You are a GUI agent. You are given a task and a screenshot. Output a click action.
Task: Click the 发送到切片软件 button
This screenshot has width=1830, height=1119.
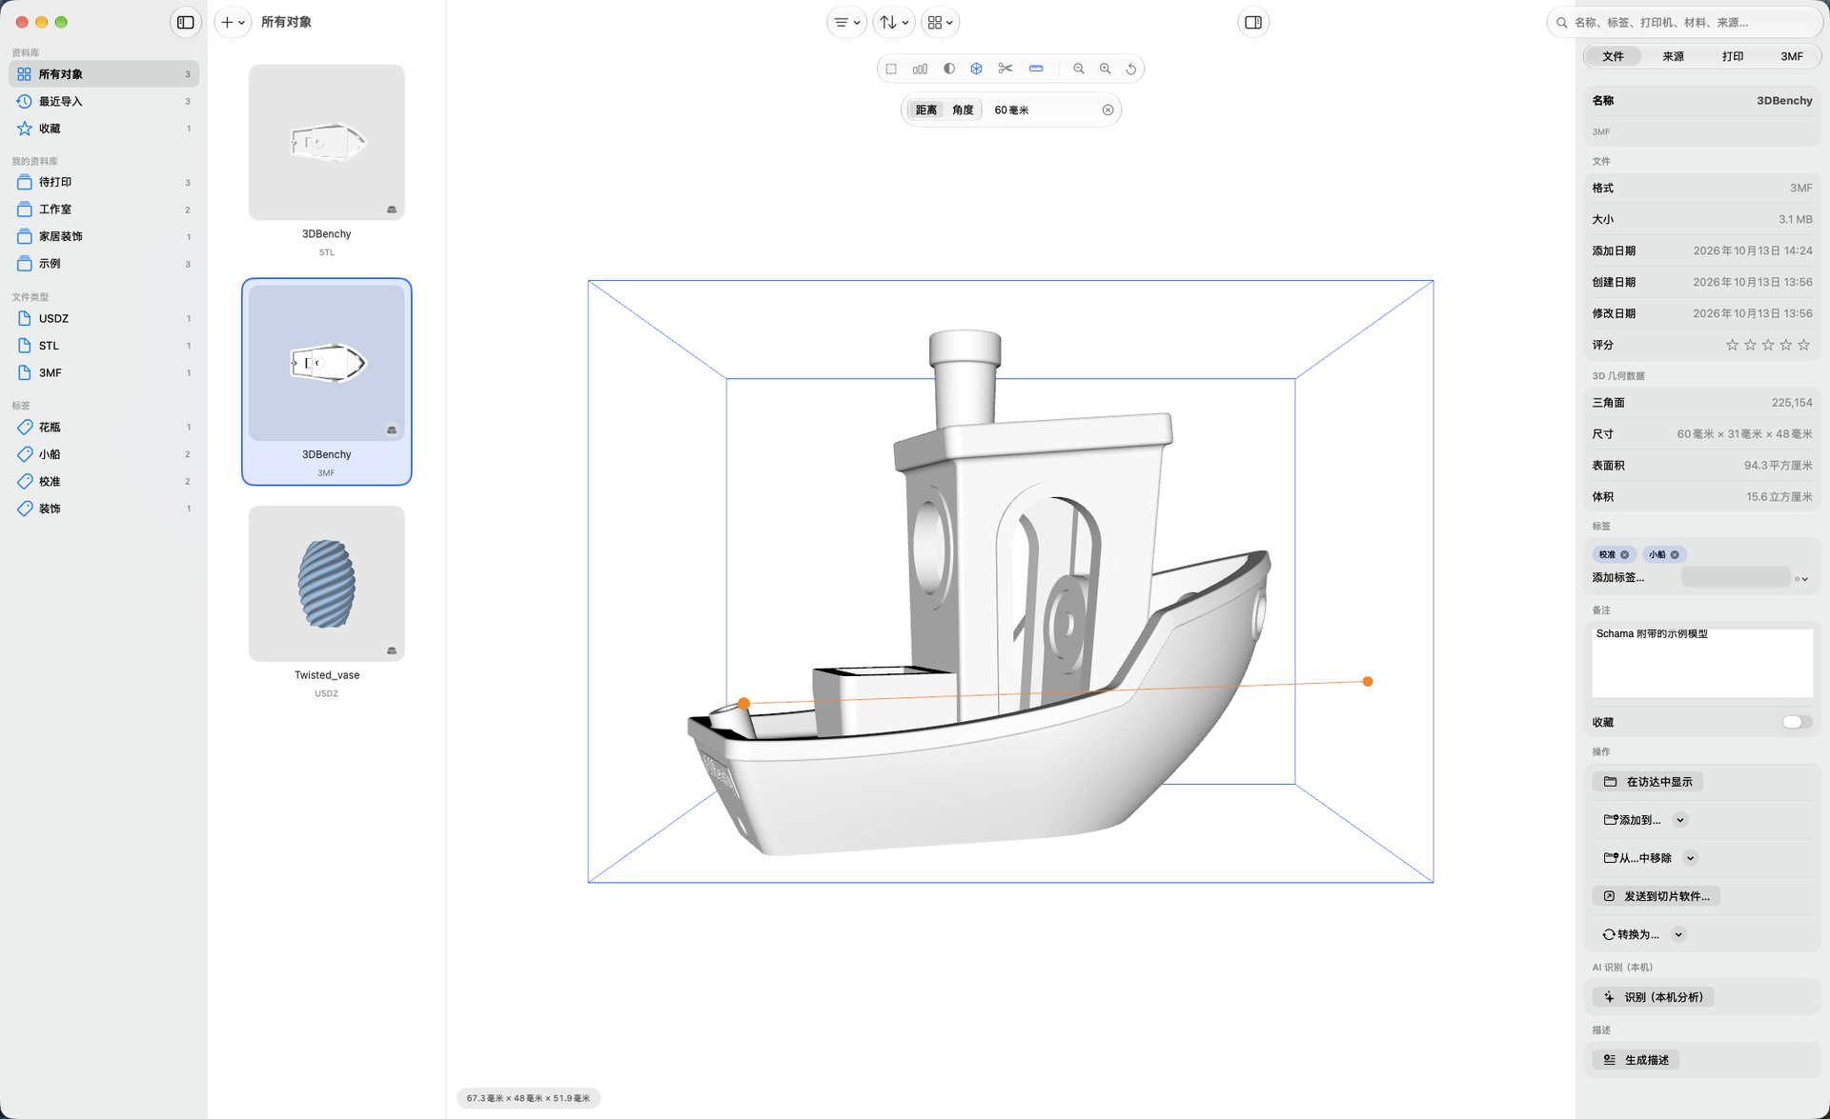1656,896
